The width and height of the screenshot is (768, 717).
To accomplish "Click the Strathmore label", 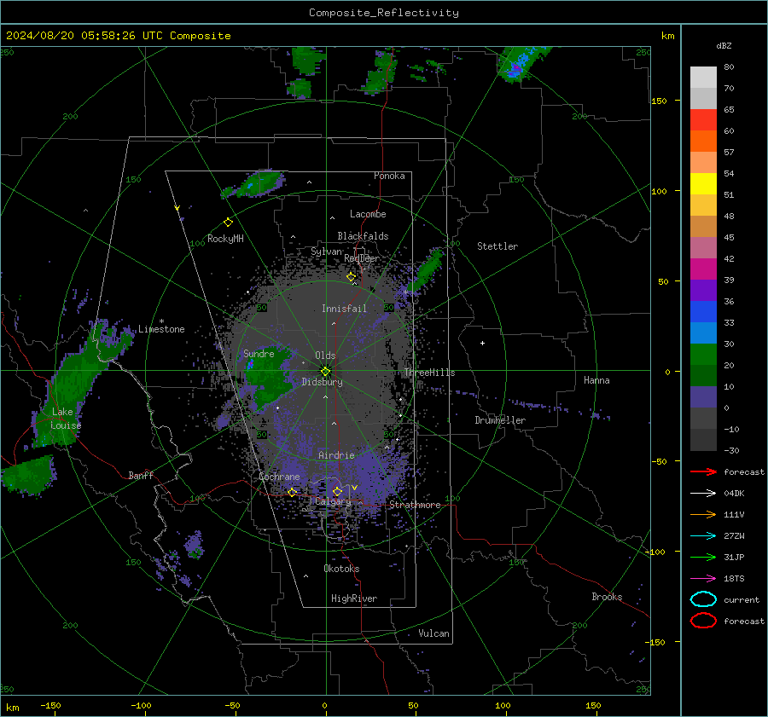I will point(415,505).
